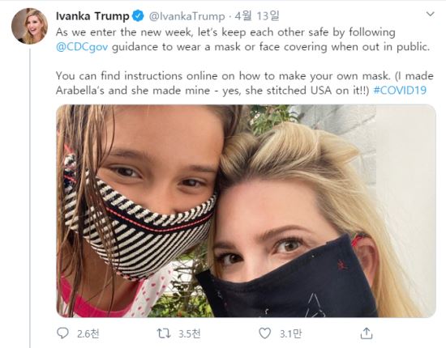
Task: Click the tweet body text to expand
Action: (245, 62)
